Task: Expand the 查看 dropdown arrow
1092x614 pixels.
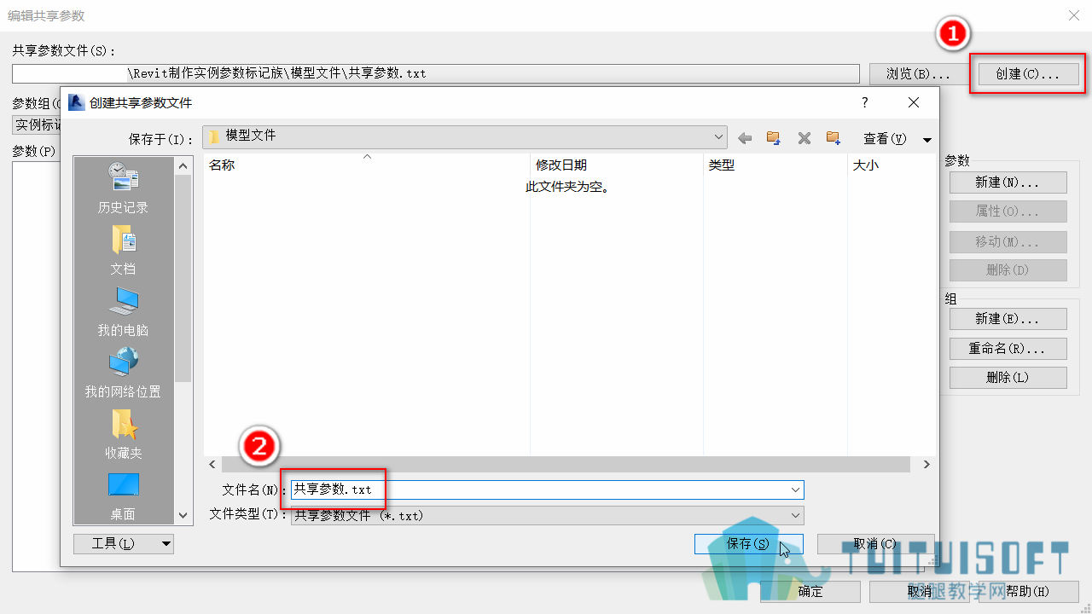Action: pos(927,139)
